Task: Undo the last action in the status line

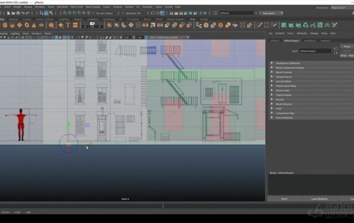Action: tap(23, 13)
